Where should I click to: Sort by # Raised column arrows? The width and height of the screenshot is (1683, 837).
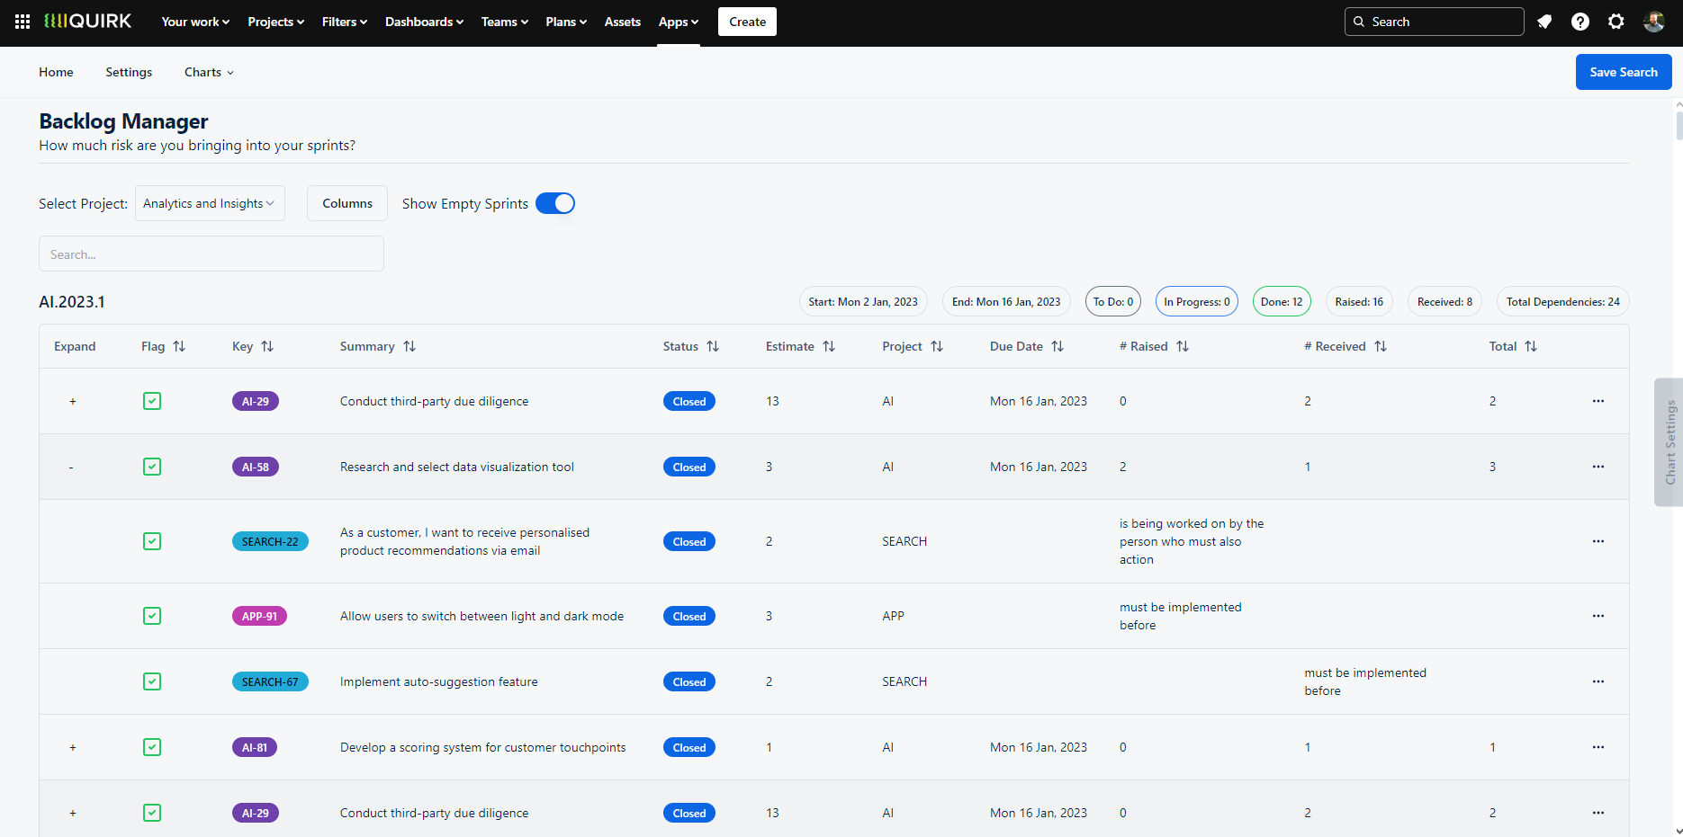(x=1183, y=346)
